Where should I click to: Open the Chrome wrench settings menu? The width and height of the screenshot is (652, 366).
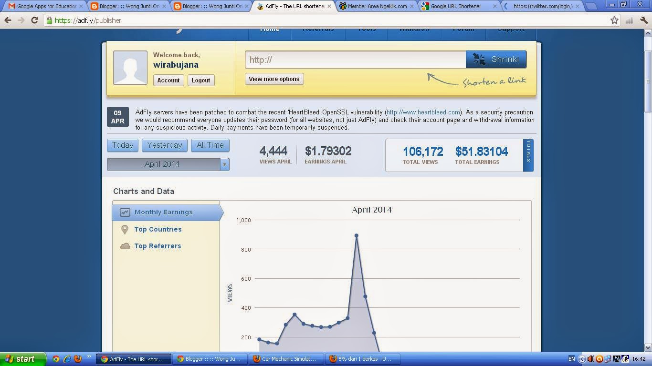pos(644,20)
